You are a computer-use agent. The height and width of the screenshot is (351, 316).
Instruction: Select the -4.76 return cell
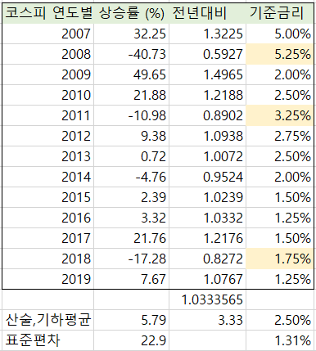tap(131, 177)
